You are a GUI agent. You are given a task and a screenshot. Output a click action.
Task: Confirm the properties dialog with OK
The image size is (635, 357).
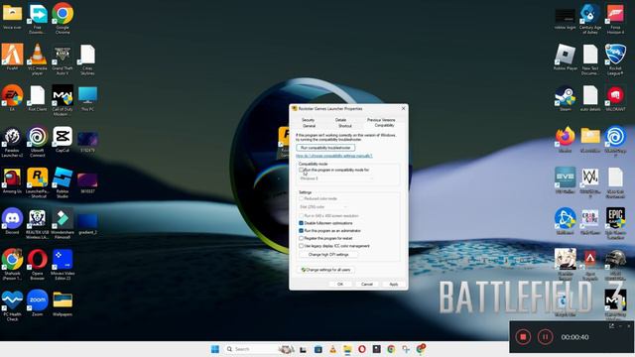(340, 285)
